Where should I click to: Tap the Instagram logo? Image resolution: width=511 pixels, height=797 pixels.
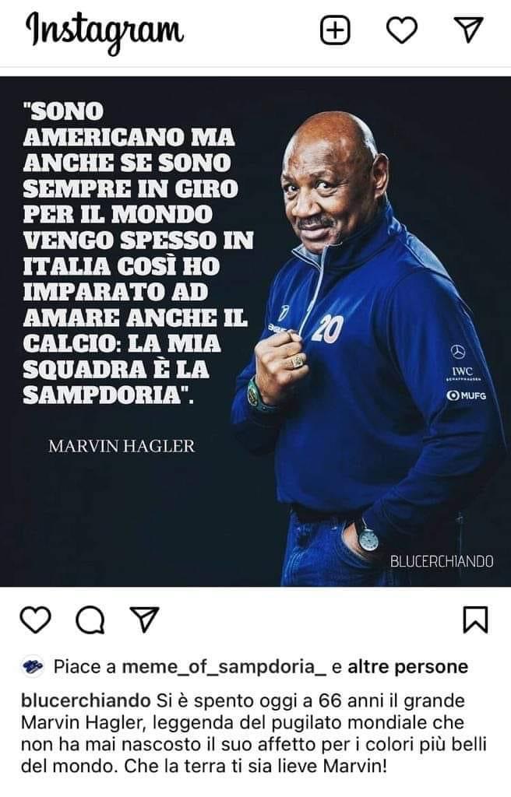click(x=105, y=30)
